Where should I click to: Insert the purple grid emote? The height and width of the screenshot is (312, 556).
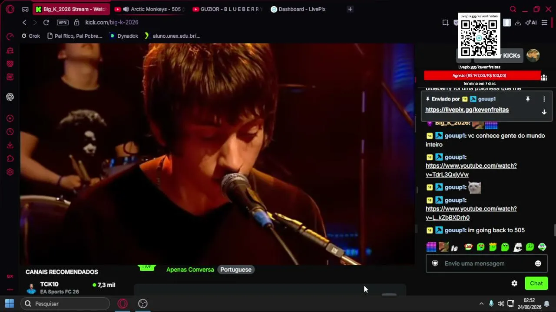pyautogui.click(x=431, y=247)
